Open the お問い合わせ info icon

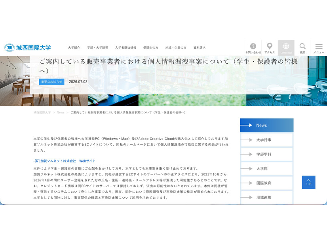tap(253, 48)
